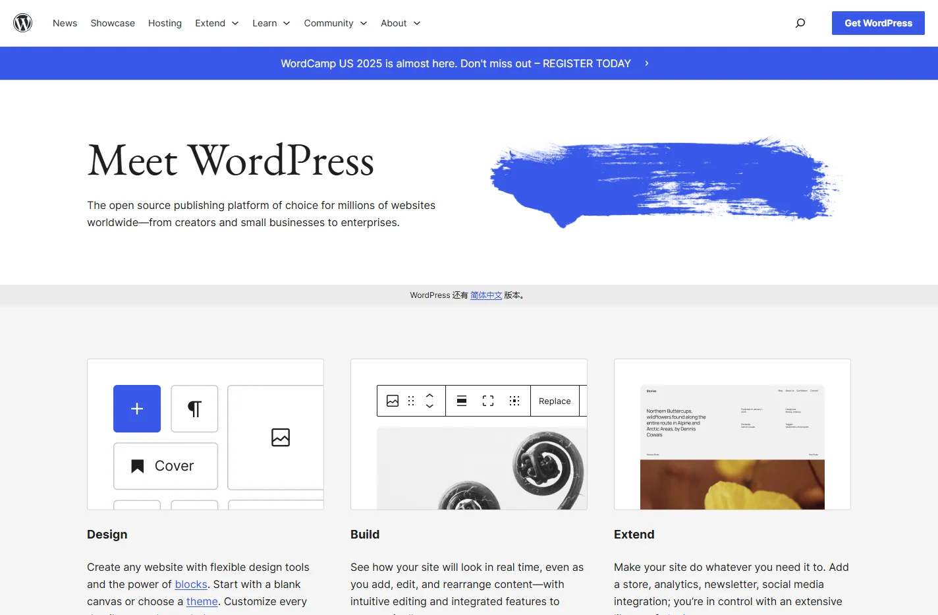The height and width of the screenshot is (615, 938).
Task: Click the image block placeholder icon
Action: tap(281, 437)
